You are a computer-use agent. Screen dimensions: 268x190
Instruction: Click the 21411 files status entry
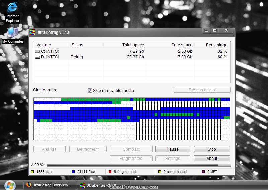86,172
